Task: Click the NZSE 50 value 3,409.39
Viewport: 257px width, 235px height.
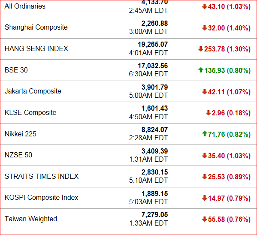Action: pos(155,151)
